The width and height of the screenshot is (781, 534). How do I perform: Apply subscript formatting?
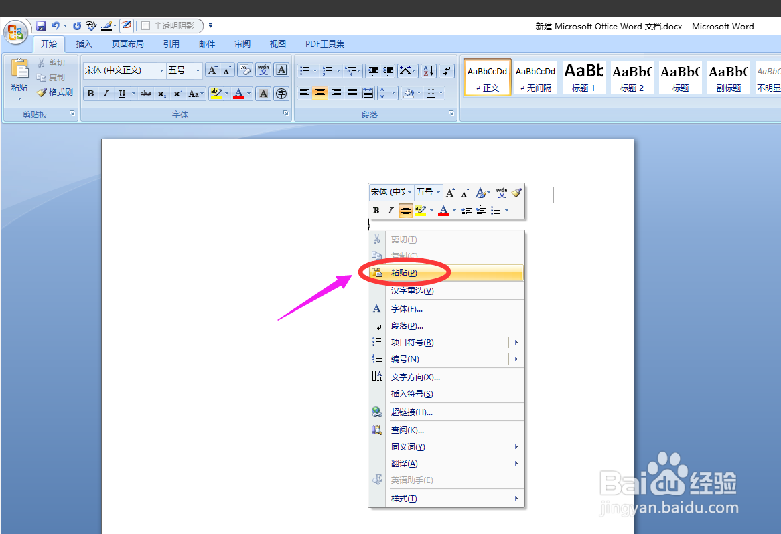click(161, 94)
